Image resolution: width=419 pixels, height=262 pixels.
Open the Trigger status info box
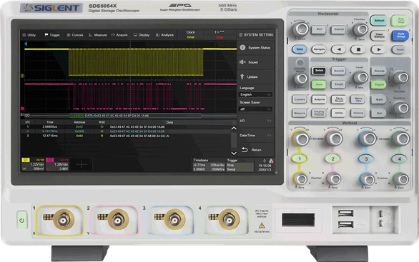(240, 165)
